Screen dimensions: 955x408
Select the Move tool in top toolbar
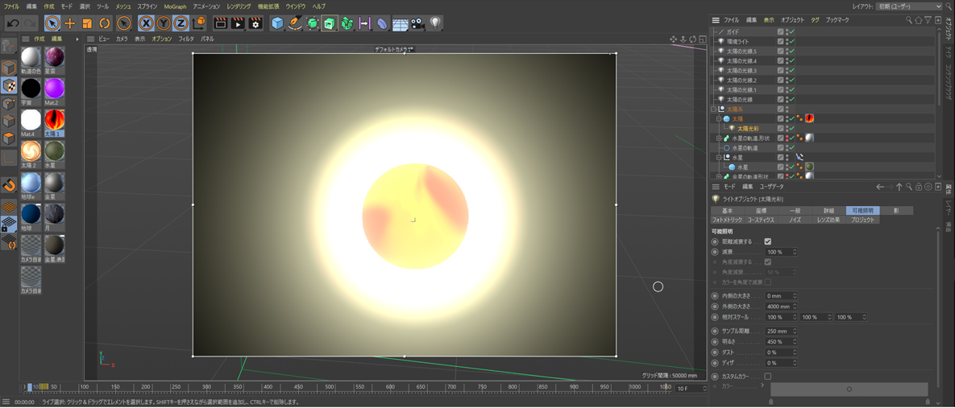tap(69, 23)
